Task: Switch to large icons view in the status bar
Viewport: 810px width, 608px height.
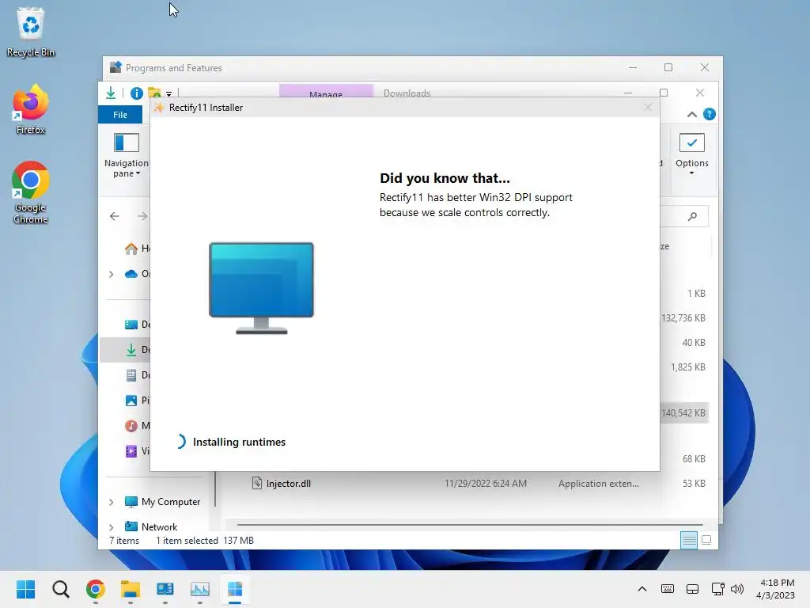Action: (706, 540)
